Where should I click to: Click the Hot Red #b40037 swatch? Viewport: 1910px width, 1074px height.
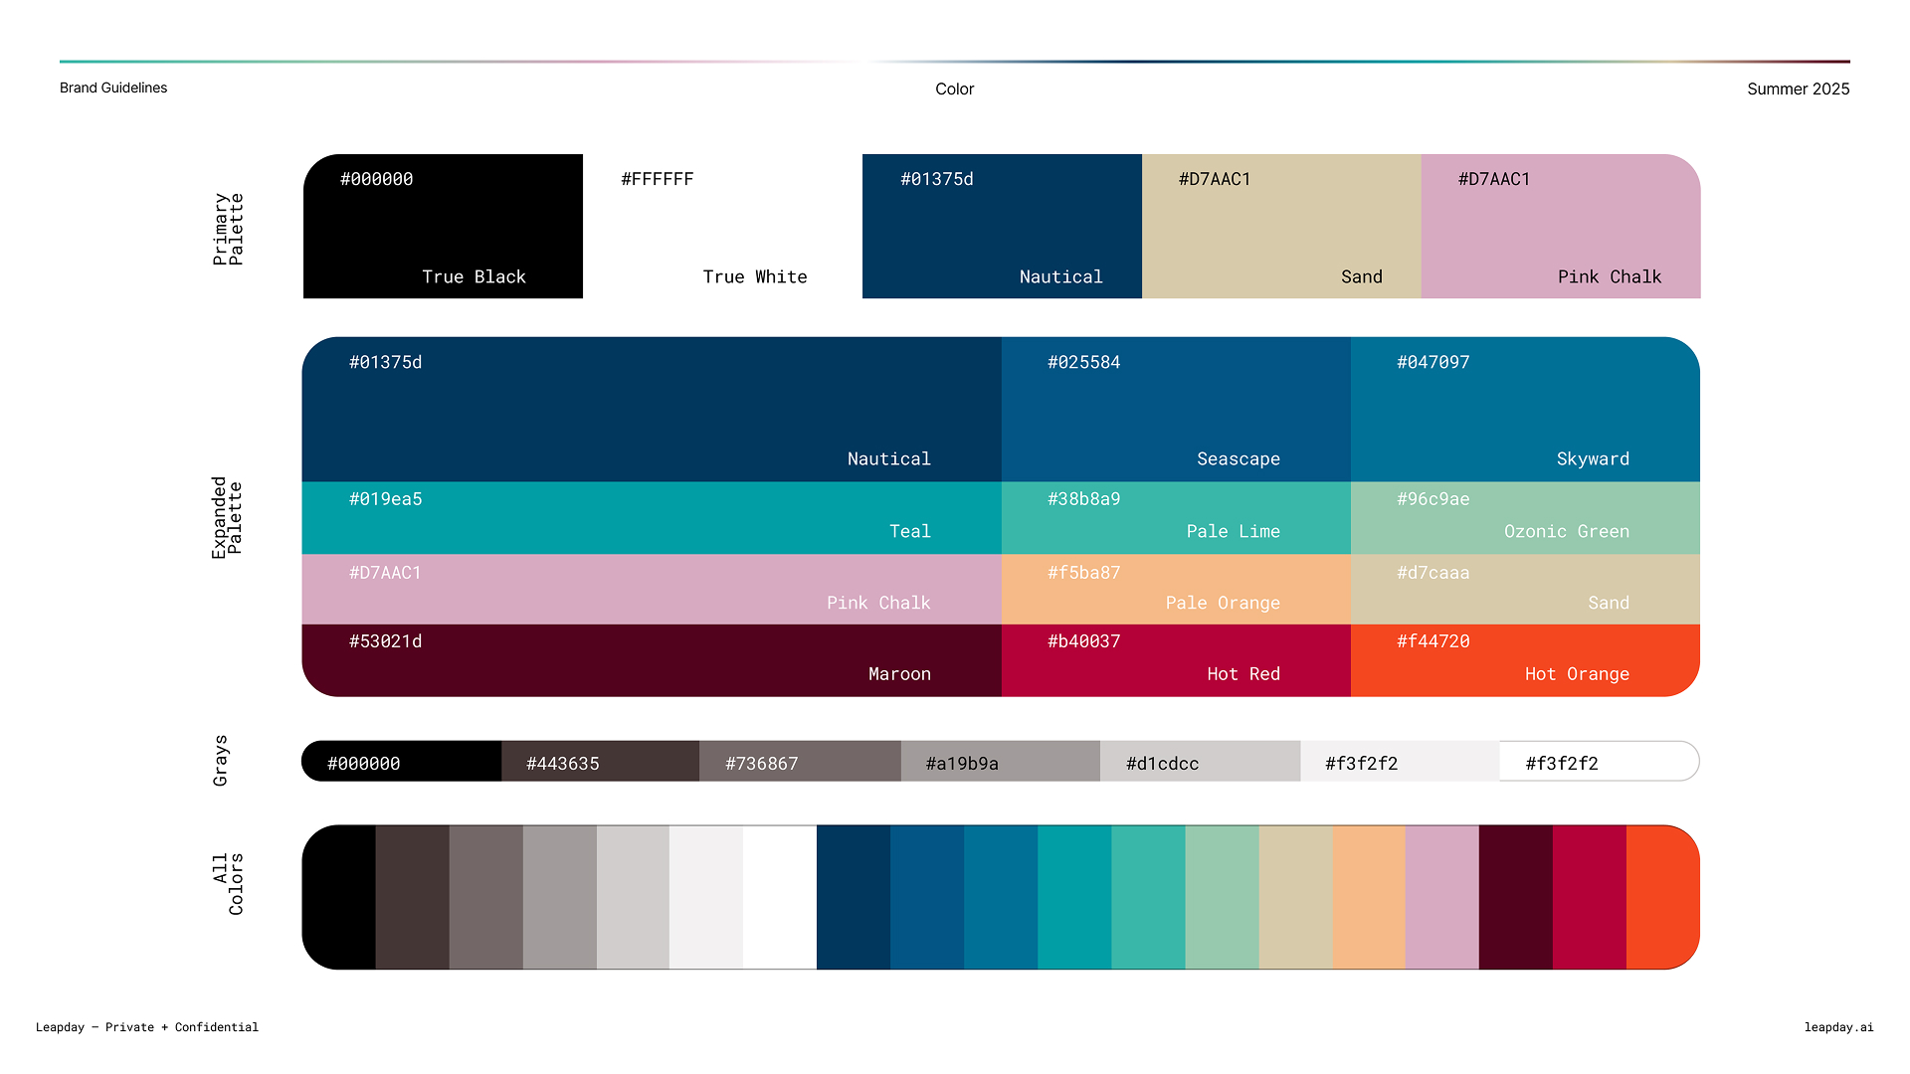tap(1175, 660)
